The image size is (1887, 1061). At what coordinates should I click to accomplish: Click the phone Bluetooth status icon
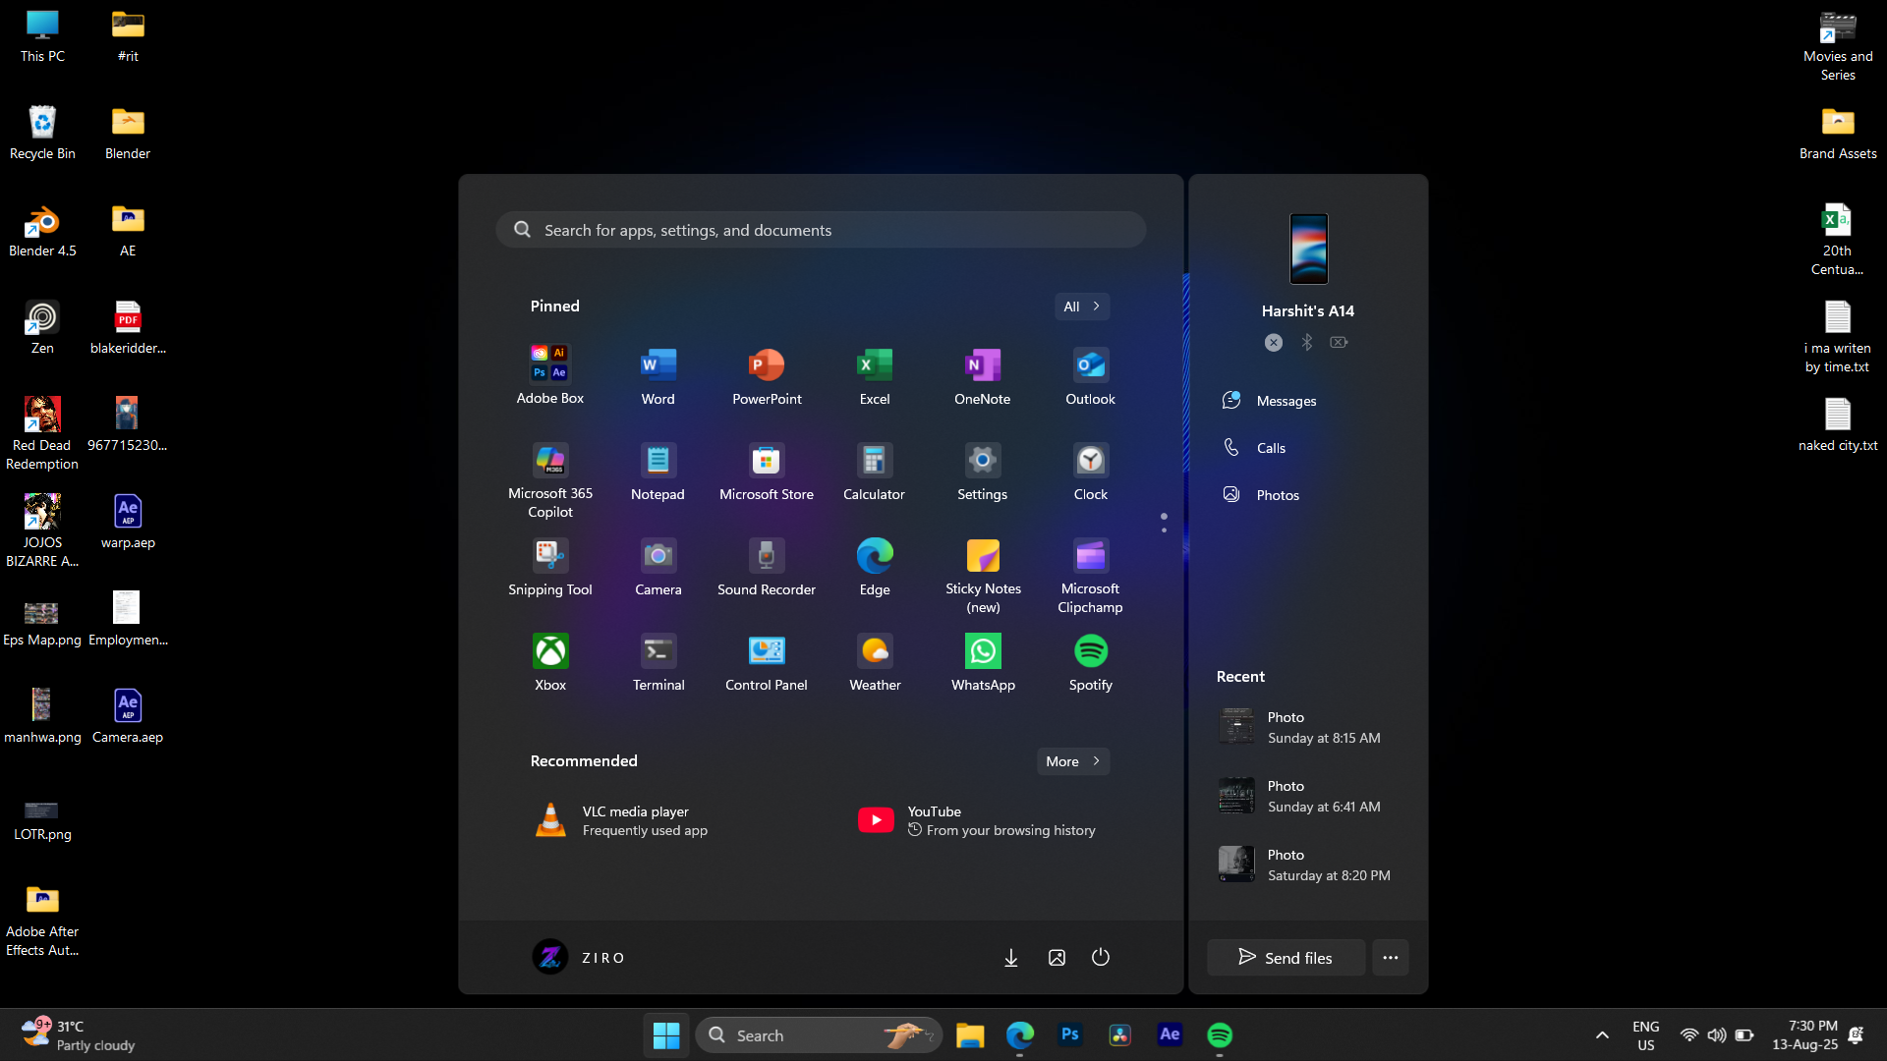[x=1306, y=342]
